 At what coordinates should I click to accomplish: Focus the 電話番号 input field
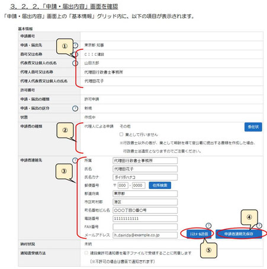[145, 219]
